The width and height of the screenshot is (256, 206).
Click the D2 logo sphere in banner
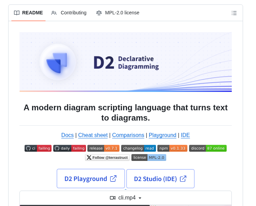58,62
